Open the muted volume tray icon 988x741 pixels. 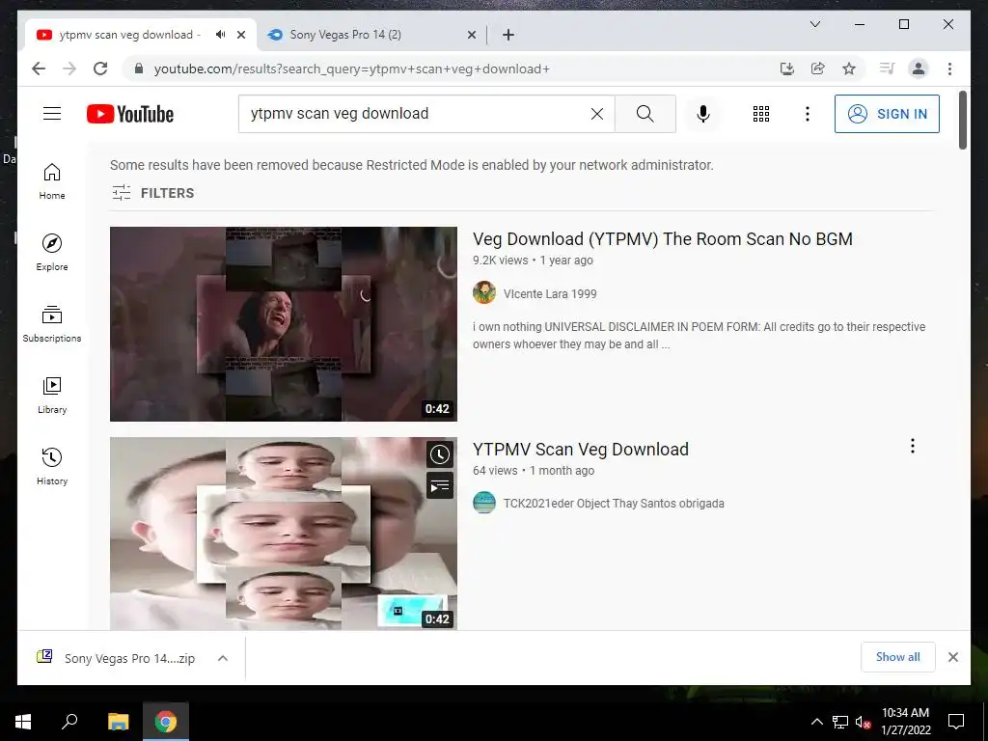click(863, 722)
